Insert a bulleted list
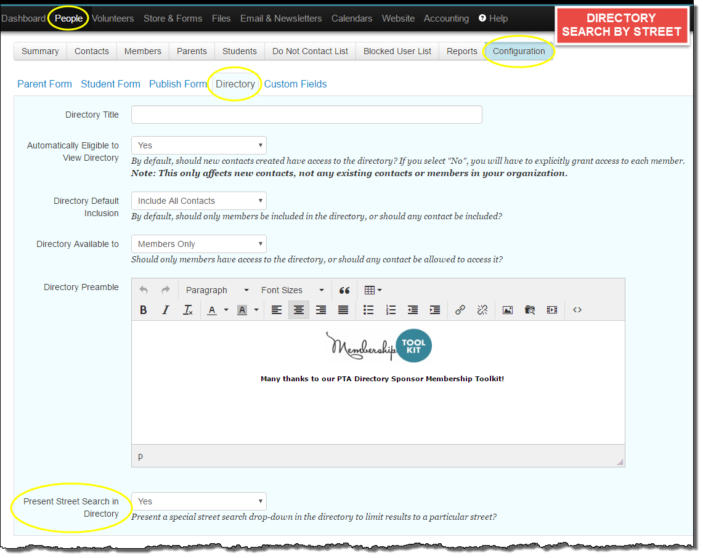Image resolution: width=703 pixels, height=558 pixels. (368, 310)
